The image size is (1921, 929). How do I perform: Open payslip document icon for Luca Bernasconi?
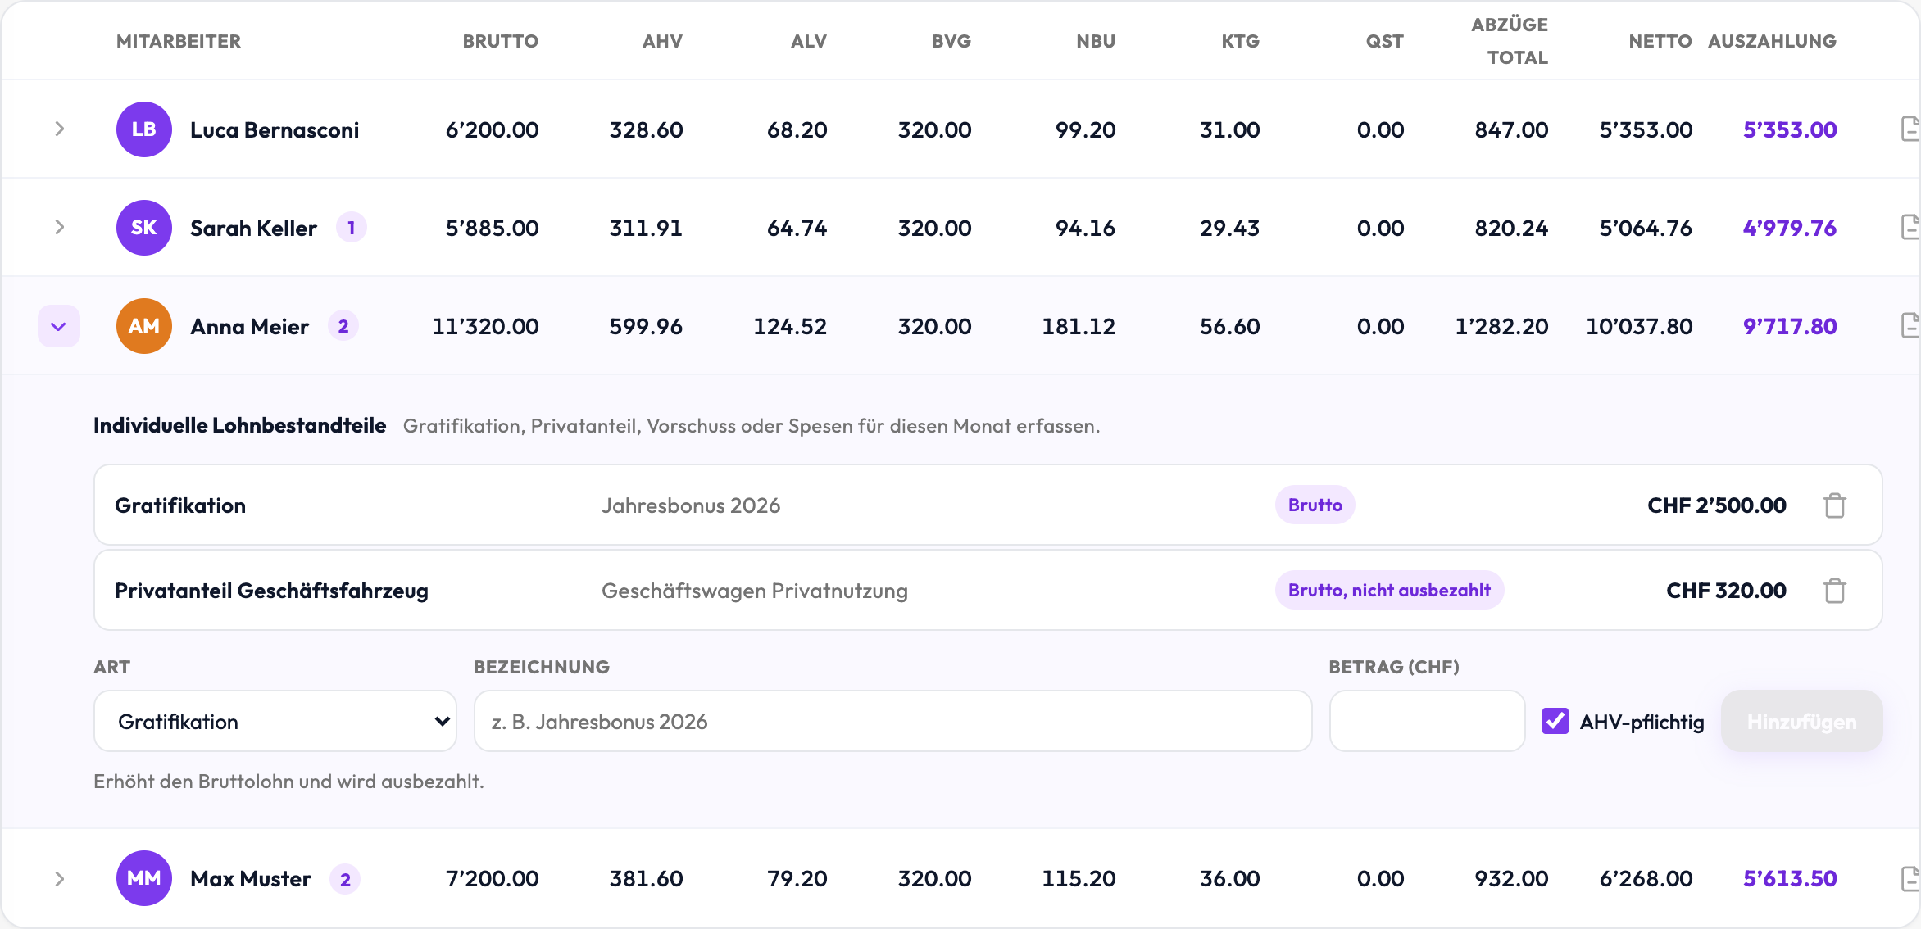(1910, 129)
